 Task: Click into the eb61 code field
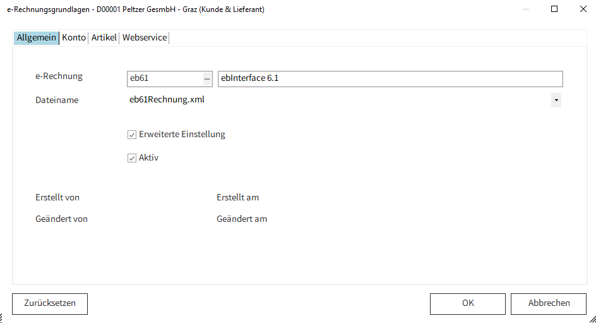click(164, 78)
